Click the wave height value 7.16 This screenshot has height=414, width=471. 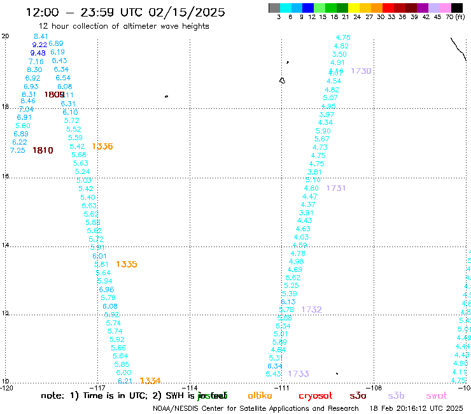36,62
